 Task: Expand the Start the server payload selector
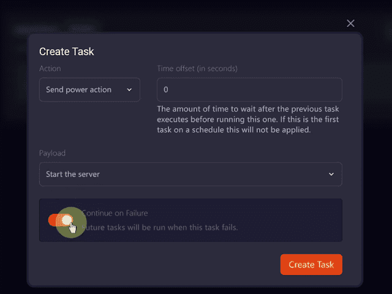point(190,175)
